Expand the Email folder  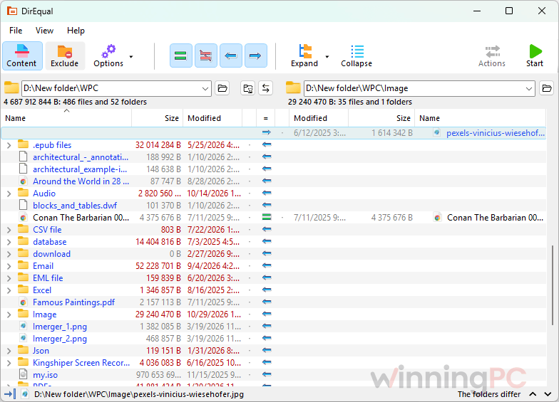tap(9, 266)
